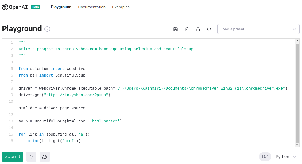This screenshot has height=164, width=302.
Task: Open view code with the angle brackets icon
Action: pyautogui.click(x=209, y=29)
